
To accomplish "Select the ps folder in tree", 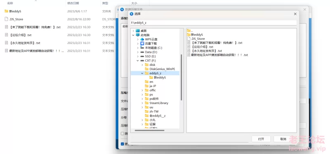I will [149, 94].
